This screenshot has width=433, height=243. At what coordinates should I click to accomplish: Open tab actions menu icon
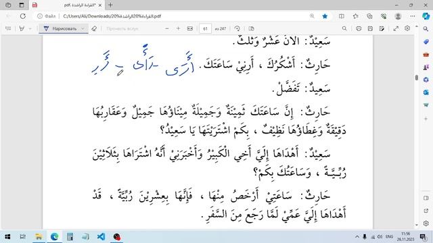(x=8, y=5)
